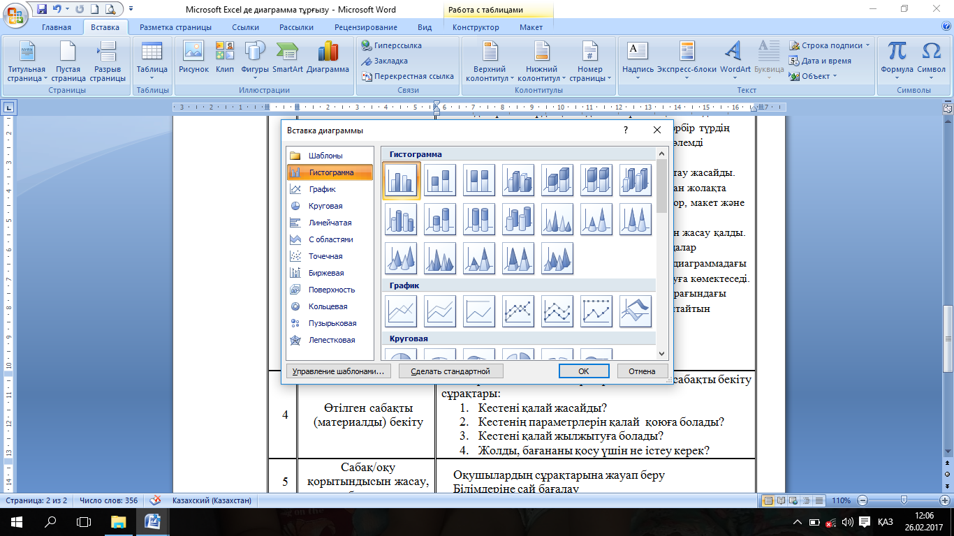Insert Дата и время
Screen dimensions: 954x536
[x=821, y=61]
